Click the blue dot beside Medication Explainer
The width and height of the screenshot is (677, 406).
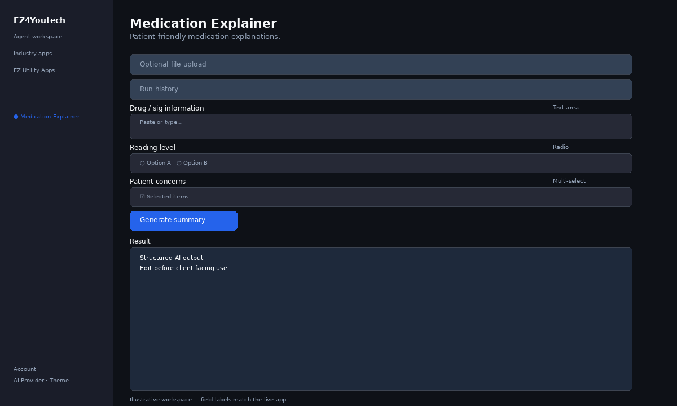tap(16, 117)
